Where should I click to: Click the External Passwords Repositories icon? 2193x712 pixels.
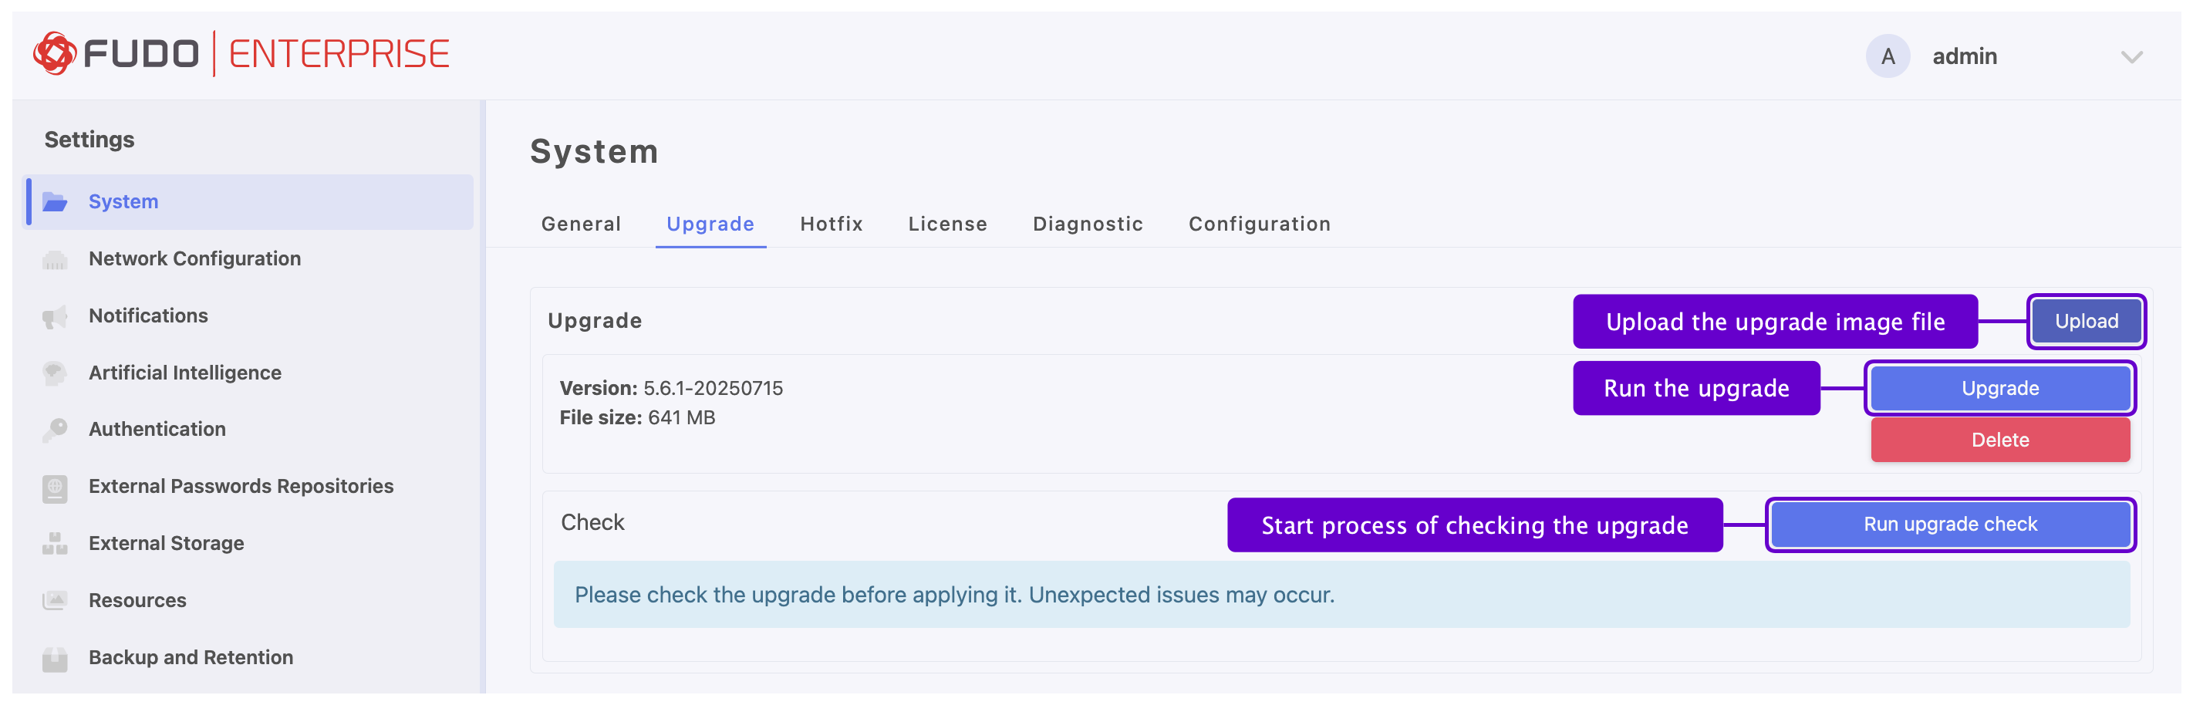click(56, 488)
